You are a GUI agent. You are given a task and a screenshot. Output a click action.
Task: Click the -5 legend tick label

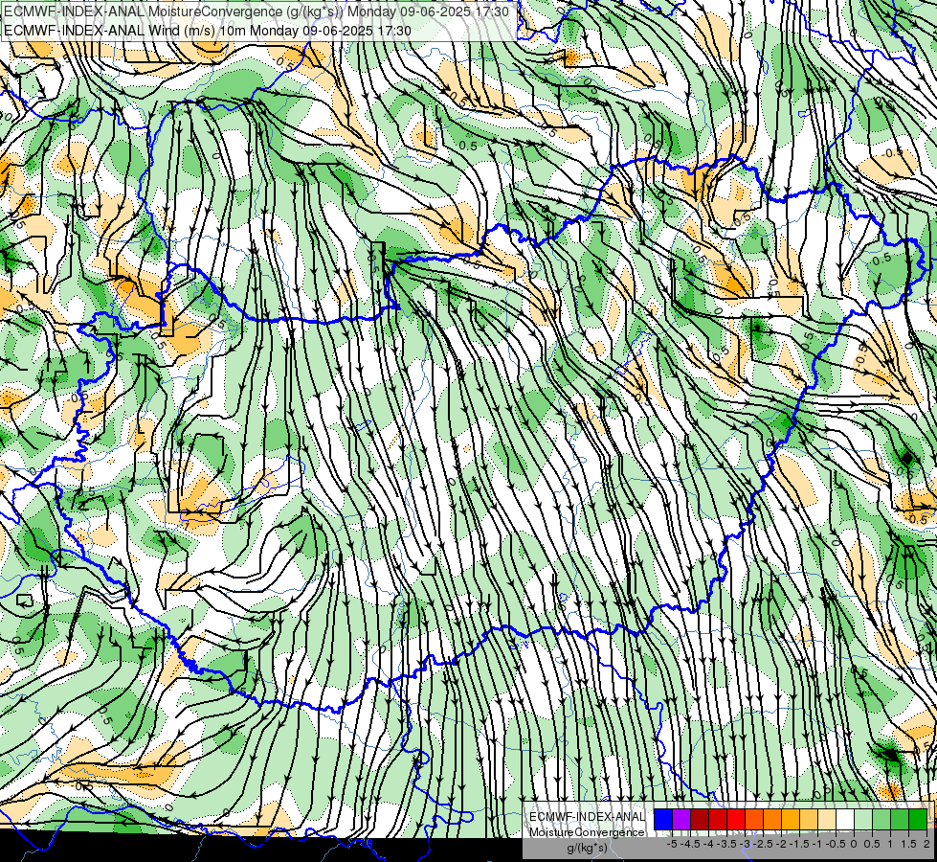click(672, 844)
